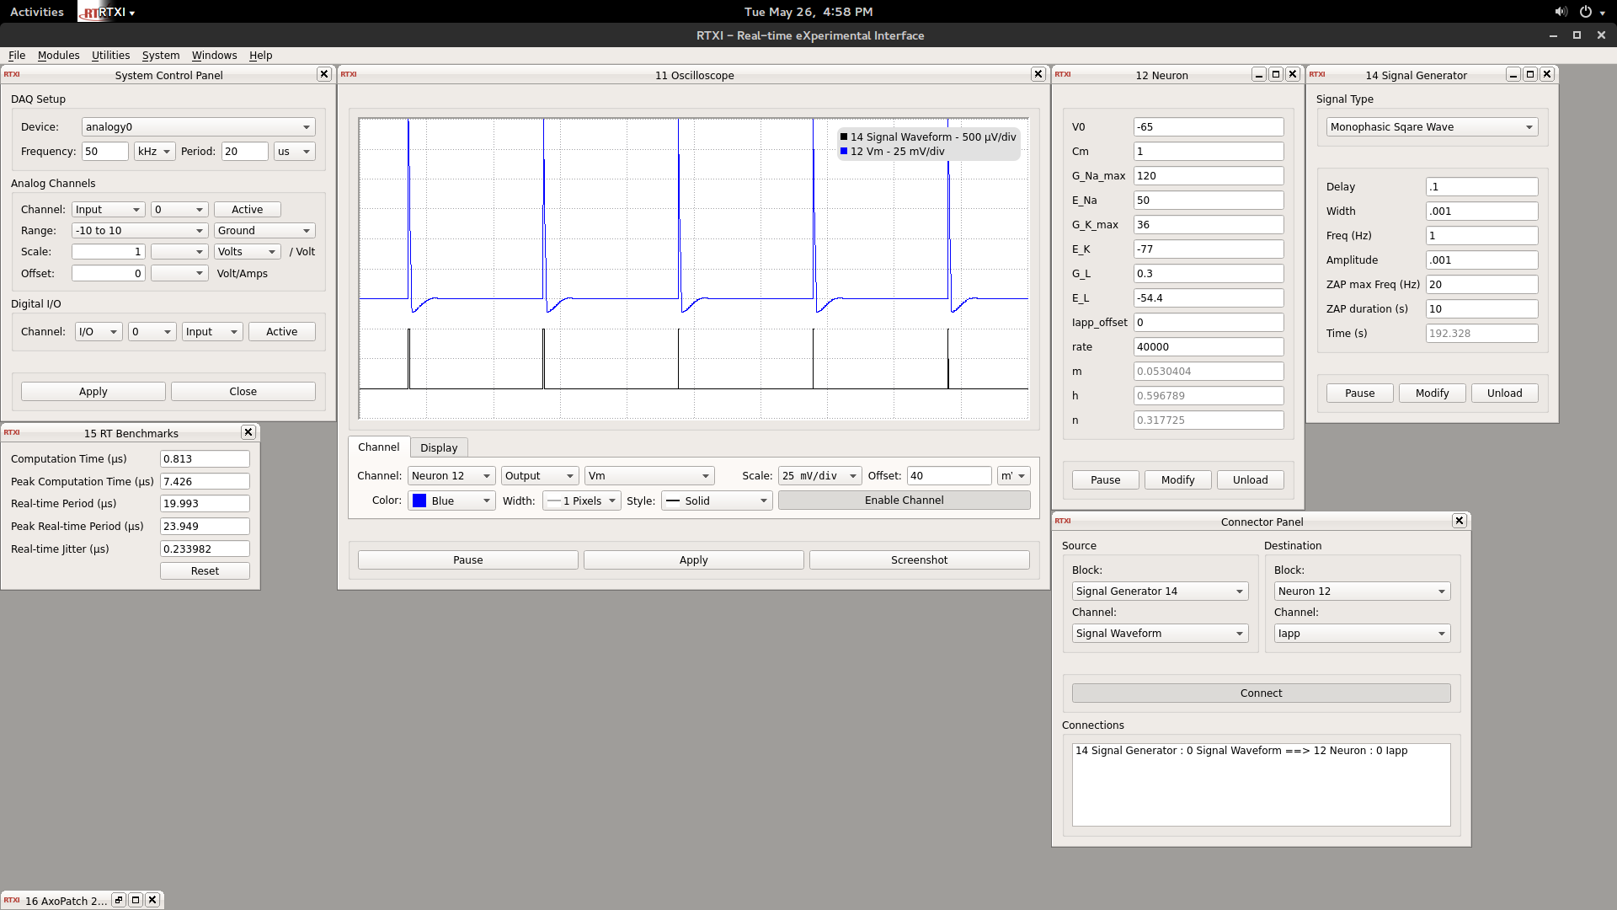Image resolution: width=1617 pixels, height=910 pixels.
Task: Click the Enable Channel button in oscilloscope
Action: tap(904, 500)
